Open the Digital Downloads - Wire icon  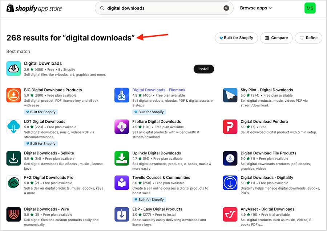click(13, 214)
